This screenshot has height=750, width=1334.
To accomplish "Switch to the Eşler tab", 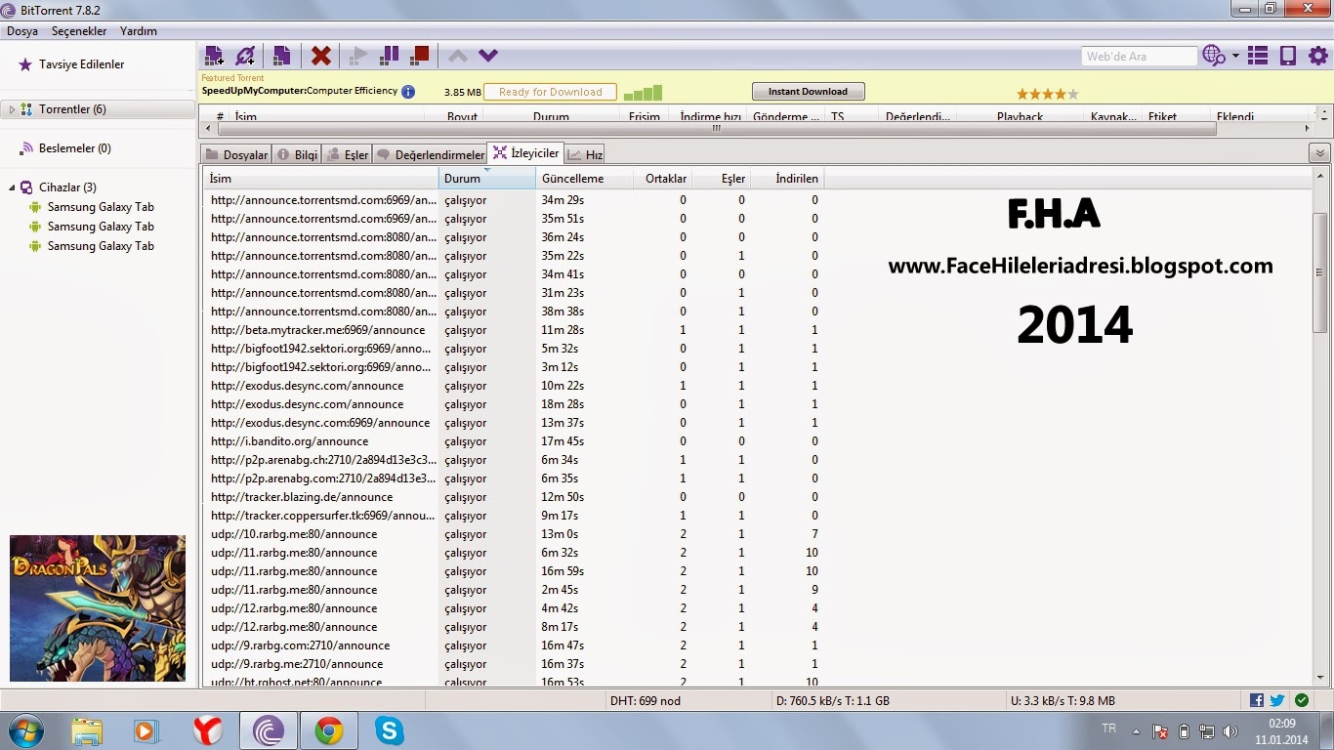I will tap(347, 153).
